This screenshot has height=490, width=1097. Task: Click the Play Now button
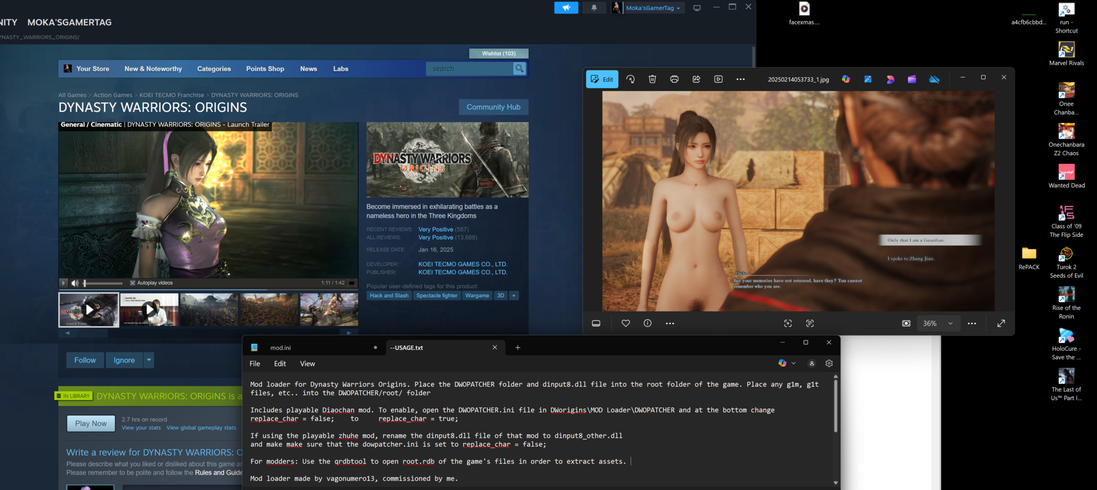pos(91,423)
